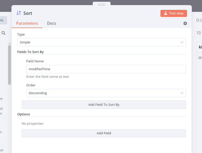202x153 pixels.
Task: Click the search magnifier icon in left panel
Action: tap(4, 33)
